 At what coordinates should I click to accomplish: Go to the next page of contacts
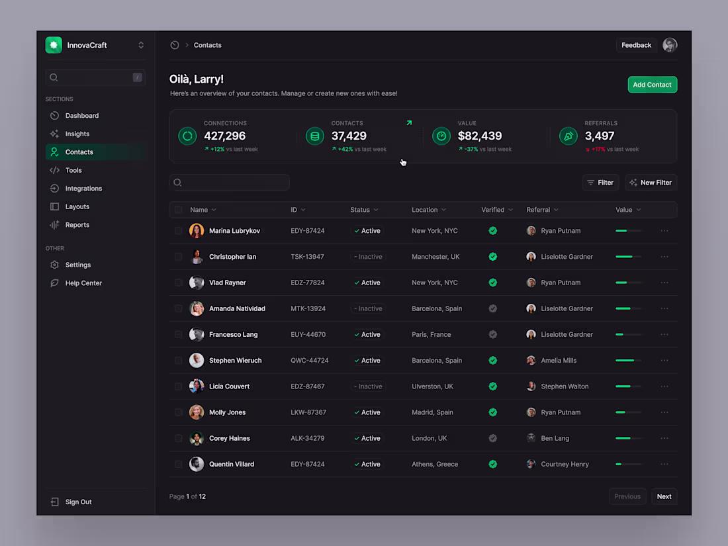tap(664, 496)
